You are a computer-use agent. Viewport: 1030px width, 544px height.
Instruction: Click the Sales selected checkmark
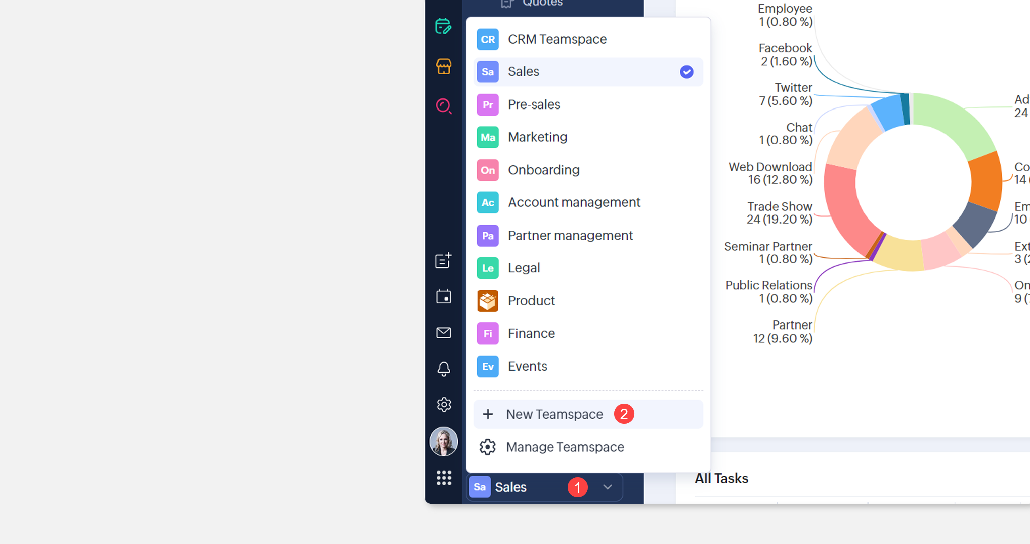coord(686,72)
